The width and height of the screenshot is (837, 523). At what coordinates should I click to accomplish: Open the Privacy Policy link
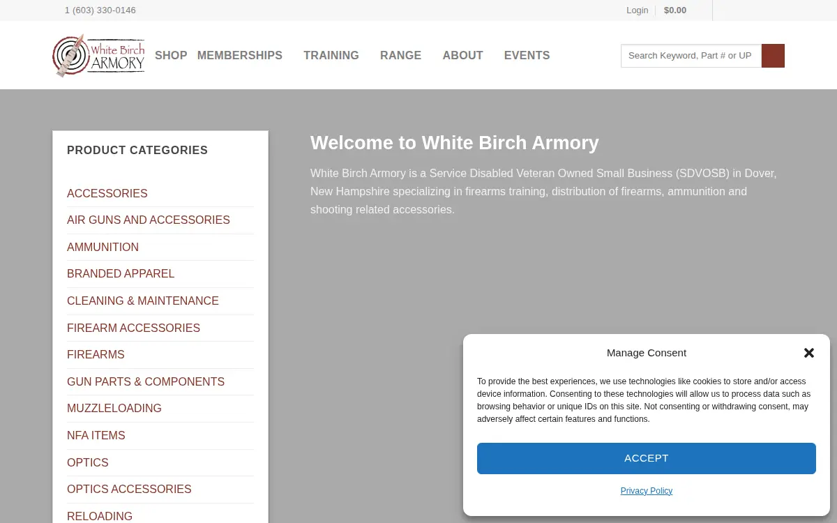point(647,491)
